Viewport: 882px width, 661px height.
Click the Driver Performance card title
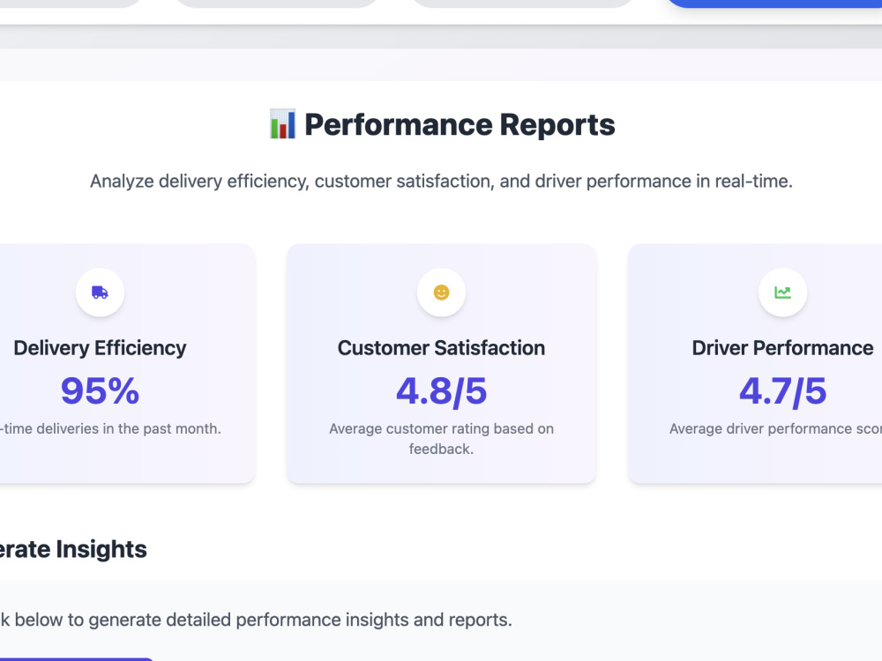[x=782, y=348]
